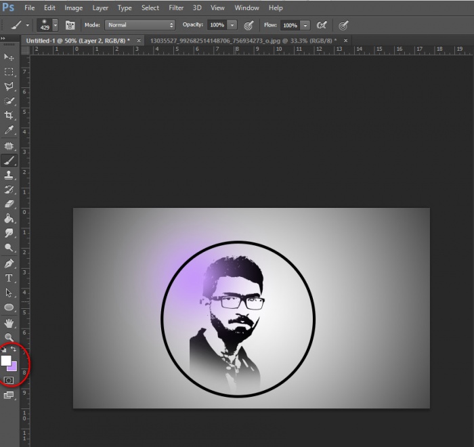This screenshot has width=474, height=447.
Task: Enable airbrush-style build-up effects
Action: tap(322, 25)
